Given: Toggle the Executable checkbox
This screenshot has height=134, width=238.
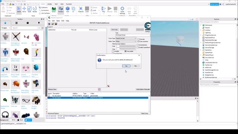Looking at the screenshot, I should click(125, 51).
